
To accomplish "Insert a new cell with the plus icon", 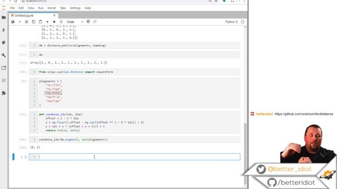I will tap(20, 22).
